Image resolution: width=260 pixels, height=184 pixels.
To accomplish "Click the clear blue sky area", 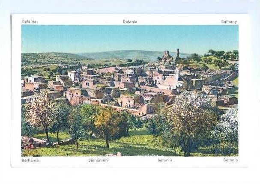I will (130, 38).
